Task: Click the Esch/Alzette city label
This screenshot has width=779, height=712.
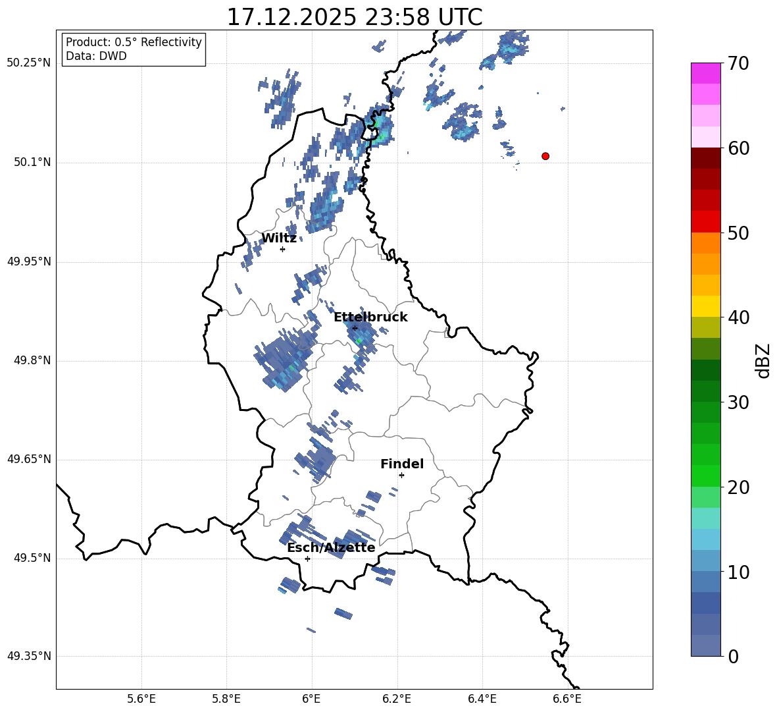Action: coord(331,547)
